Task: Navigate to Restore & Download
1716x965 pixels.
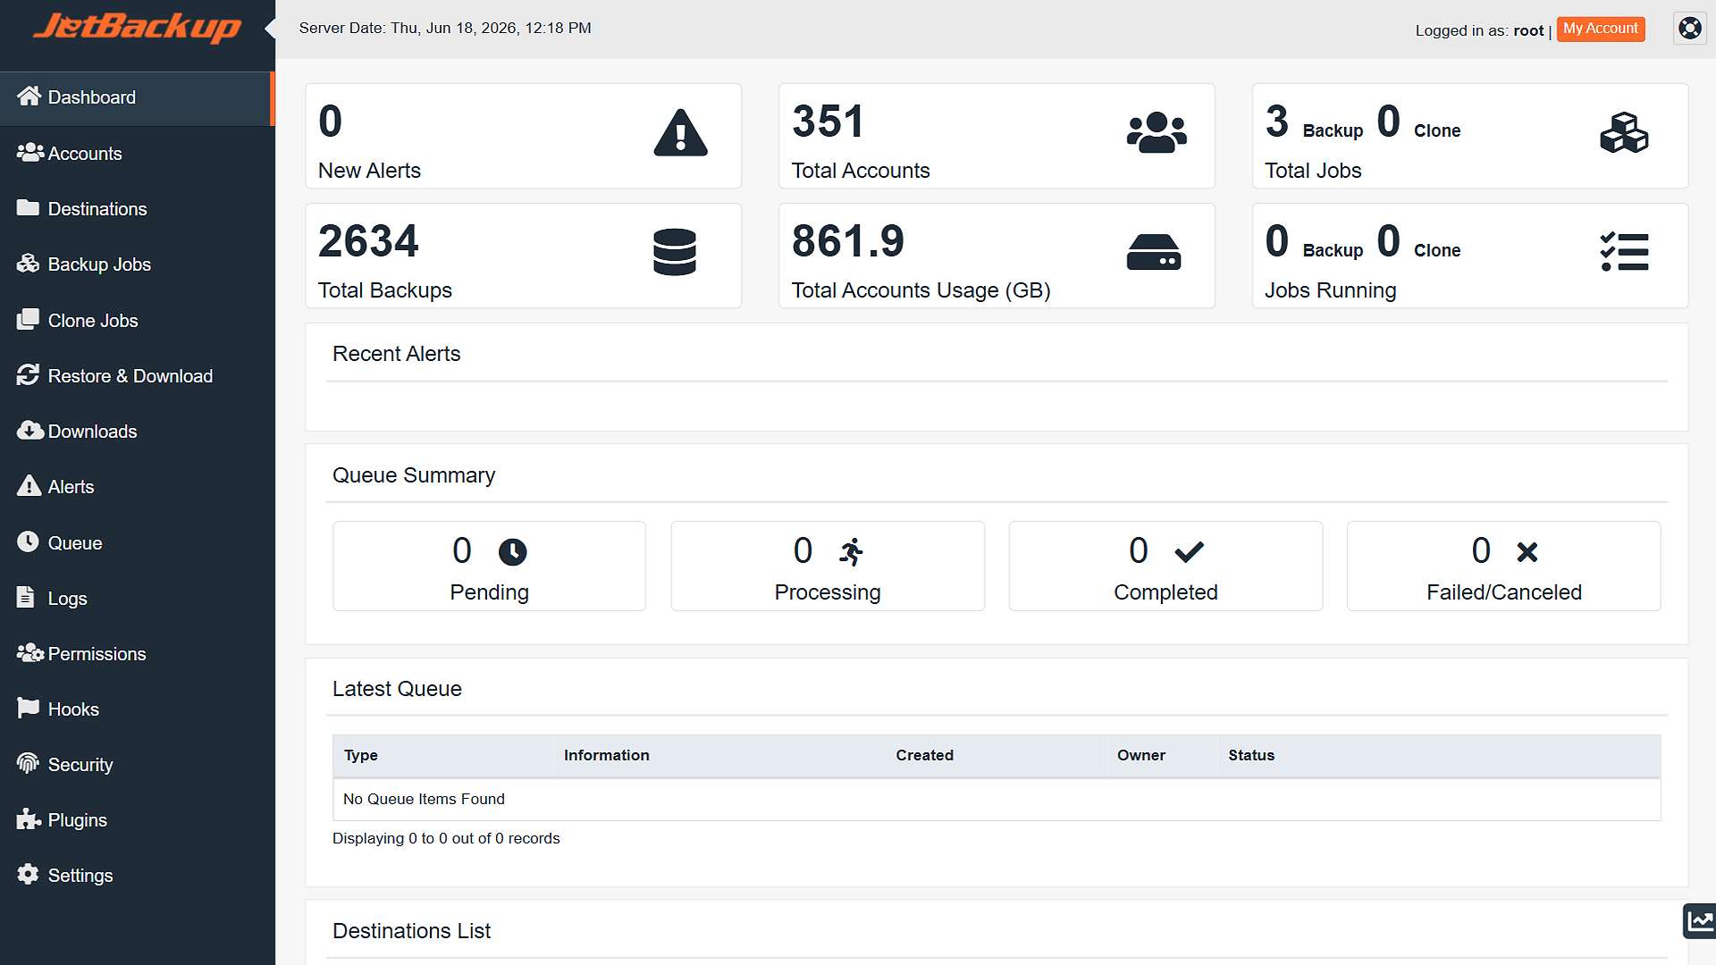Action: coord(137,376)
